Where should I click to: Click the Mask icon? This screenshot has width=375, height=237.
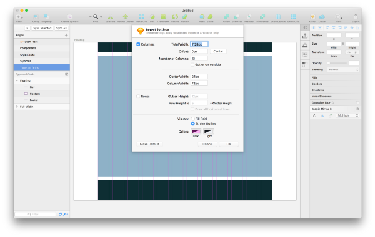pyautogui.click(x=202, y=17)
